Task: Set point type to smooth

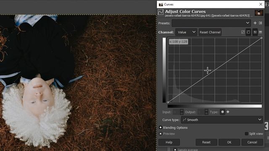Action: coord(222,112)
